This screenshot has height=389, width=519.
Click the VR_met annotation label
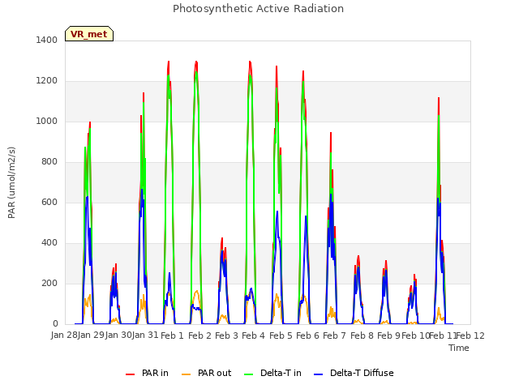[x=89, y=34]
